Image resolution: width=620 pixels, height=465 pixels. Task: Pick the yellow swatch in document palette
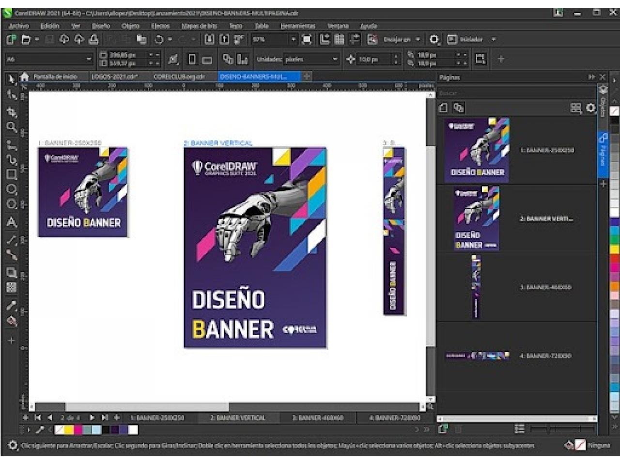68,430
